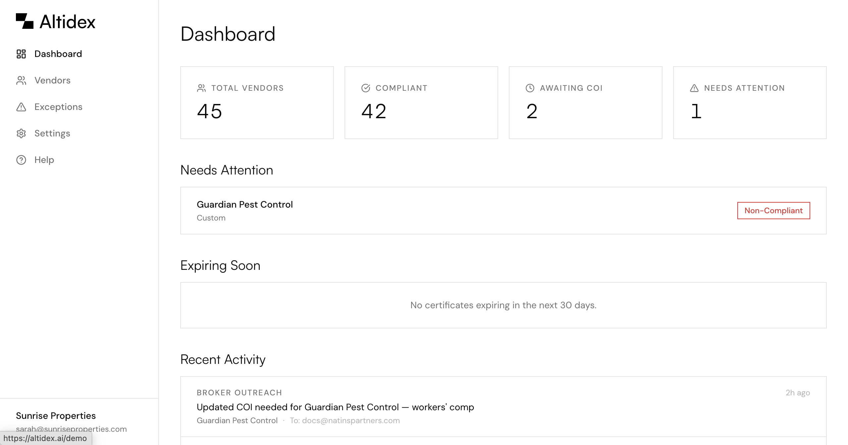
Task: Open the Total Vendors 45 card
Action: point(257,103)
